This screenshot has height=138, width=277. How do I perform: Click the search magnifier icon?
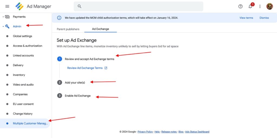tap(80, 6)
